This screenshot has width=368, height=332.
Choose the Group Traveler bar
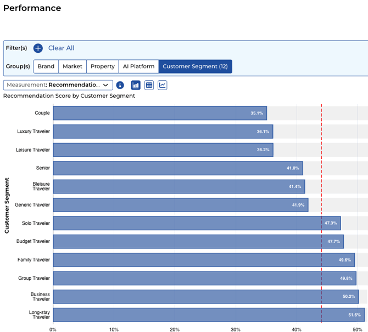coord(205,278)
